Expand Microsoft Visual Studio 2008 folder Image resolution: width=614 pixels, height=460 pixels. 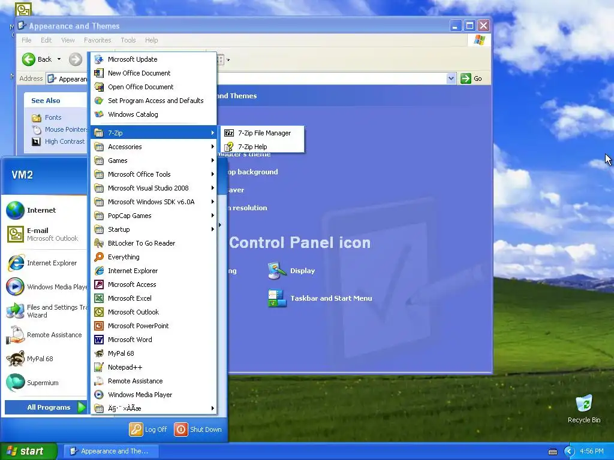click(x=153, y=187)
